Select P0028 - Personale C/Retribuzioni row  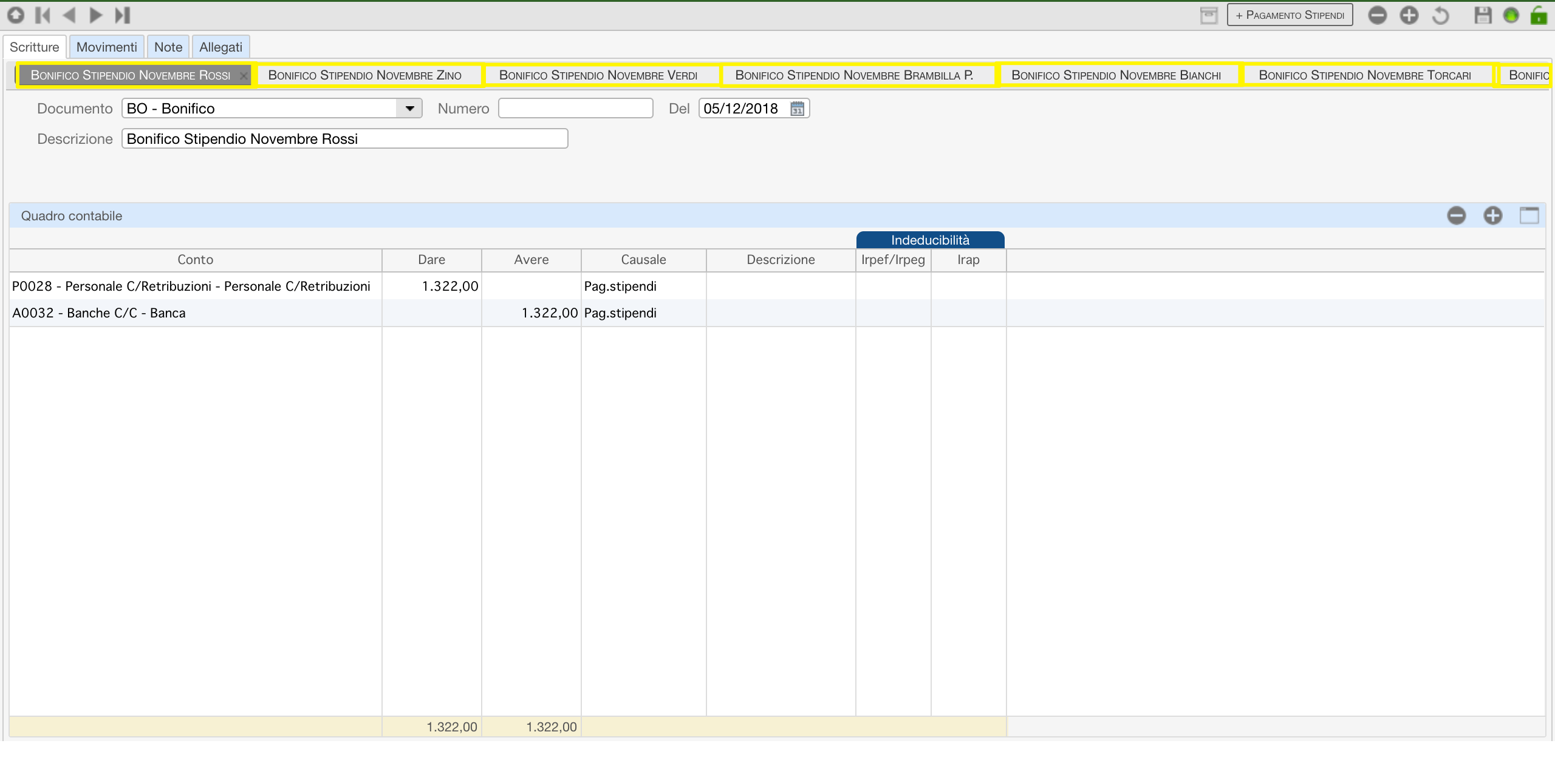(777, 286)
